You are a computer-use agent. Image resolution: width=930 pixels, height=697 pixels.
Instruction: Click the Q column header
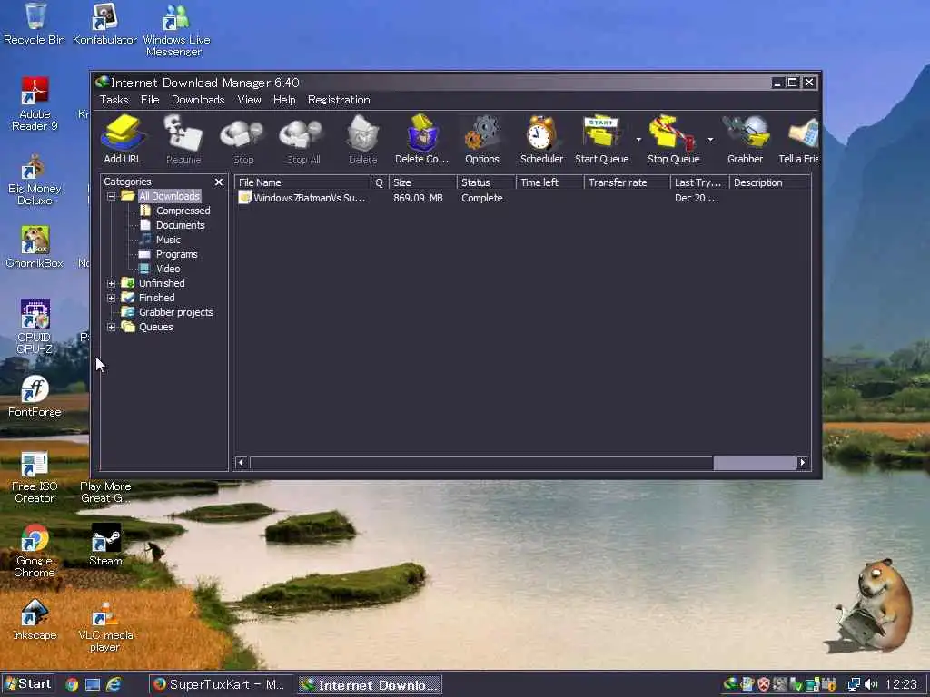tap(380, 182)
